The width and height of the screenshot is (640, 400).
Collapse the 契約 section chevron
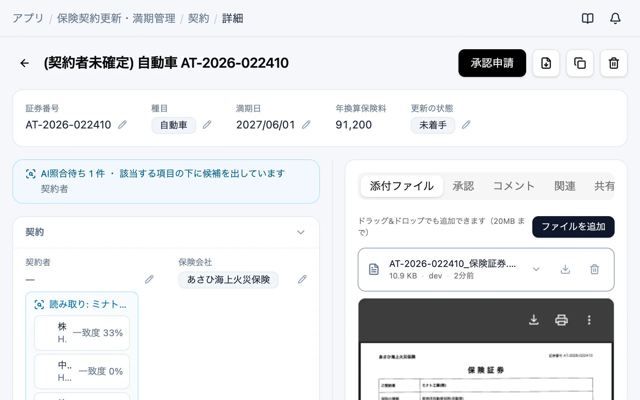(301, 232)
